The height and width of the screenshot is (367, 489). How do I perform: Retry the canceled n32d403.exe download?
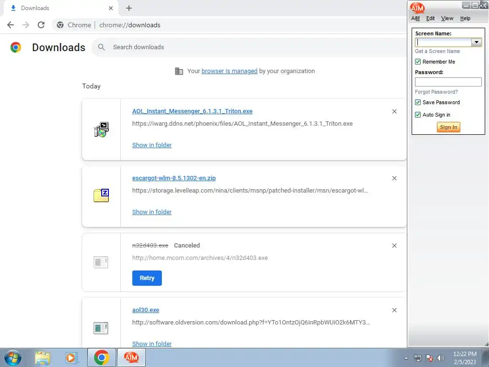[x=147, y=278]
